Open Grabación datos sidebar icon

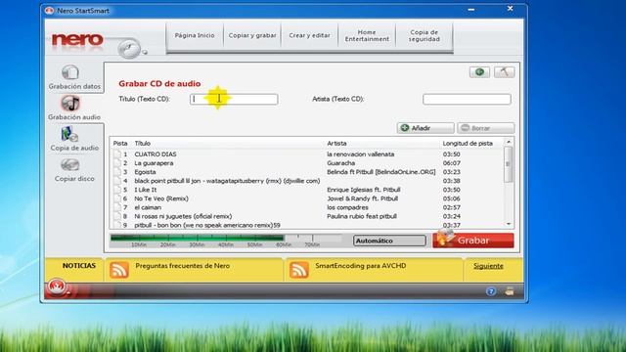pyautogui.click(x=70, y=72)
